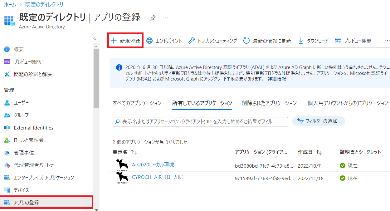The image size is (390, 211).
Task: Click the banner information icon
Action: [119, 67]
